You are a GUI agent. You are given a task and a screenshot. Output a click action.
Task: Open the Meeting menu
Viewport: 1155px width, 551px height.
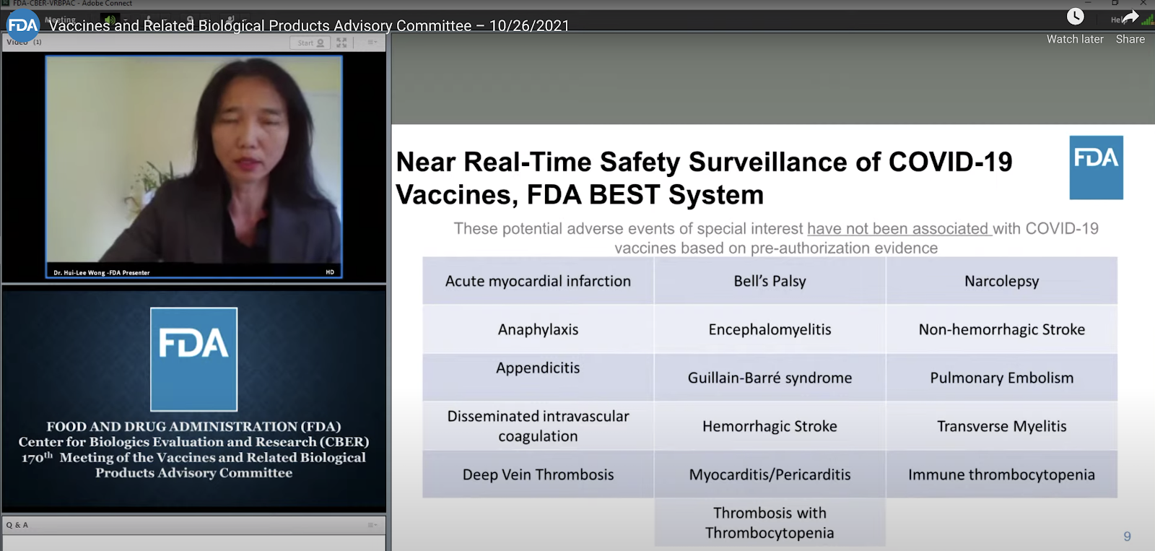tap(60, 19)
